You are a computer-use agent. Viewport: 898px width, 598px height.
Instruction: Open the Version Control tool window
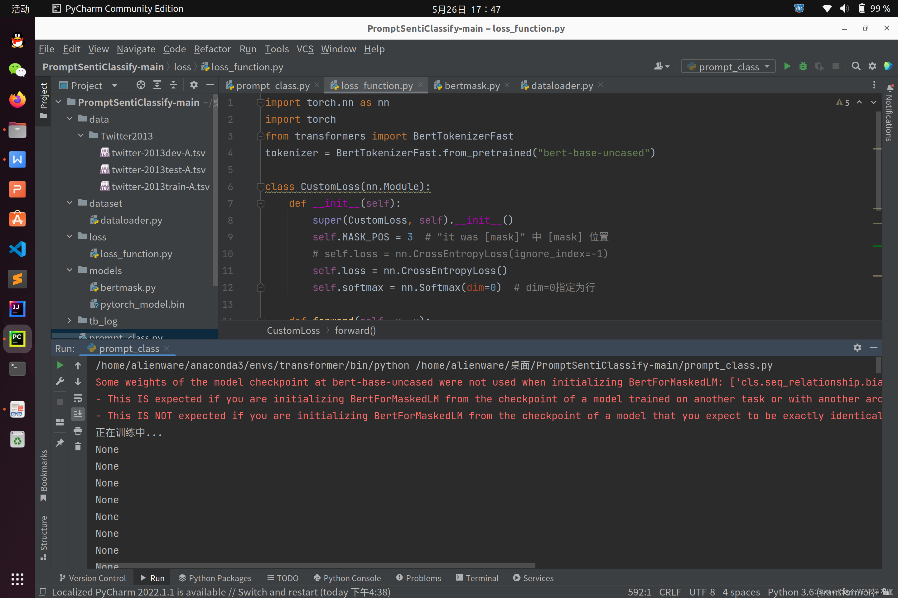pyautogui.click(x=92, y=578)
